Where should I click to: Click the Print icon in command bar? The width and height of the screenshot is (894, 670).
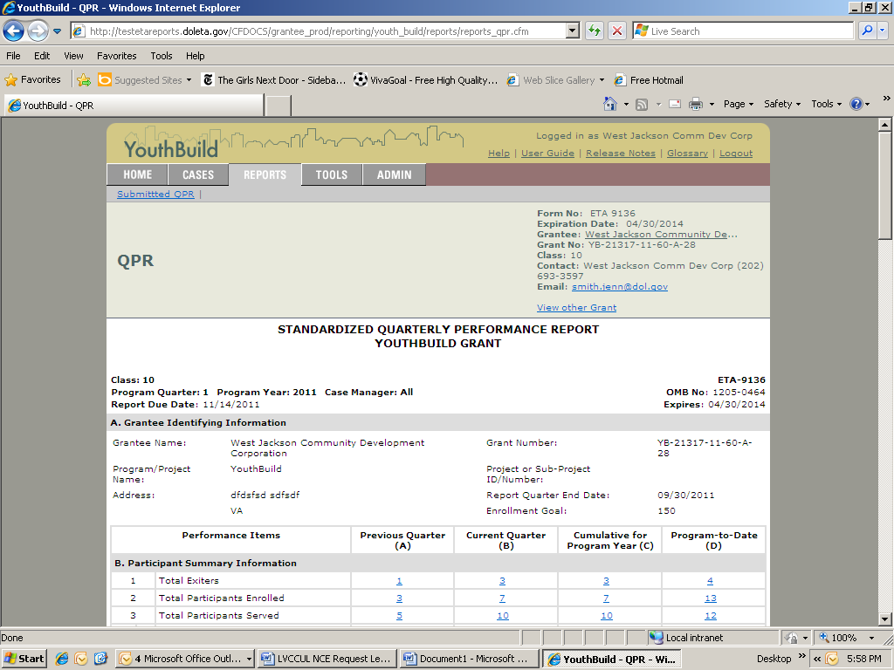point(696,104)
